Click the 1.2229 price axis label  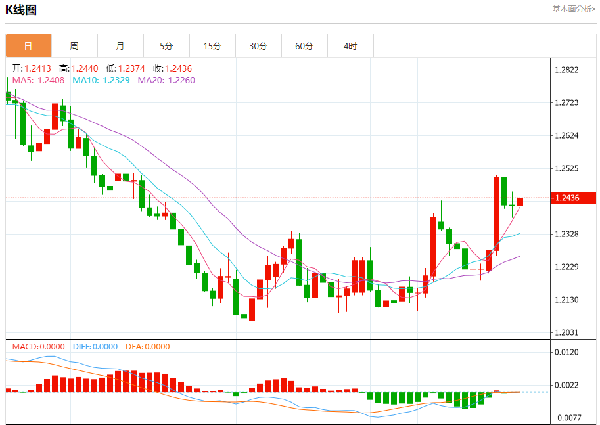point(566,267)
